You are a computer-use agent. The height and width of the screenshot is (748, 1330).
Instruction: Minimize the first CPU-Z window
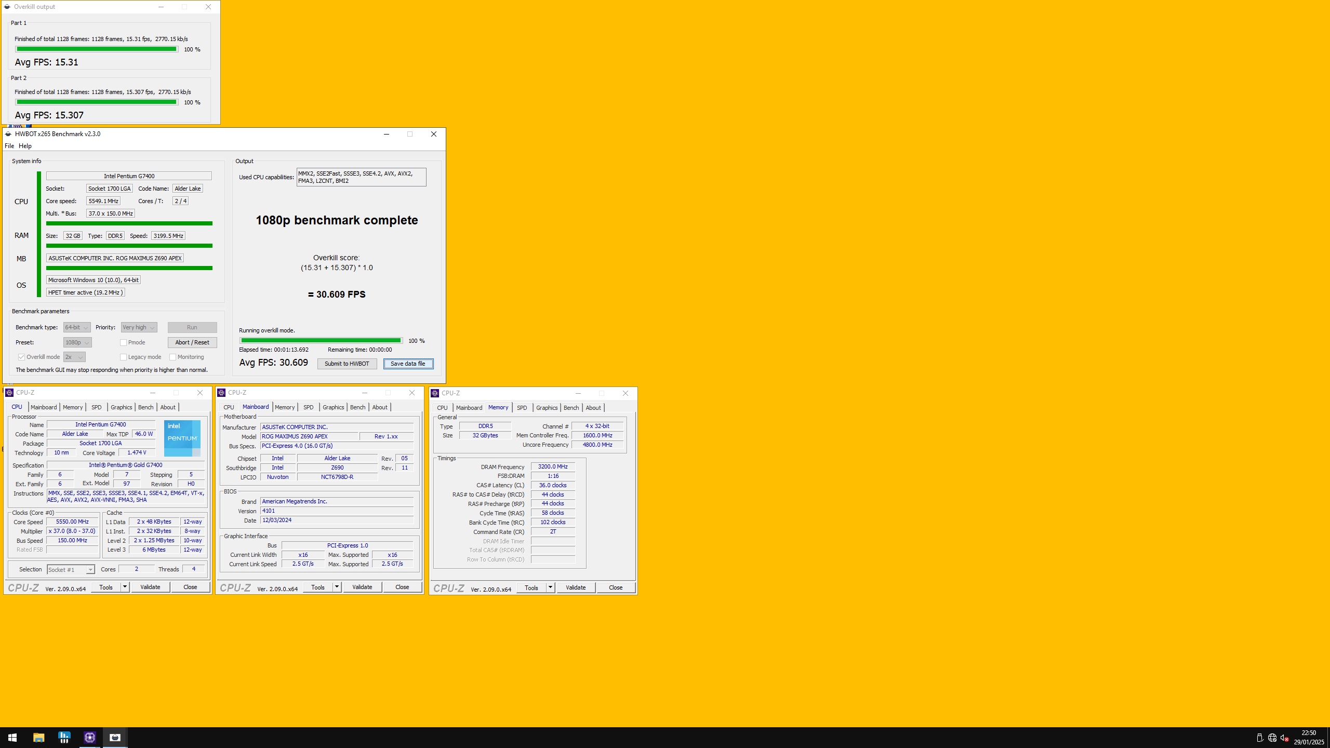coord(153,393)
